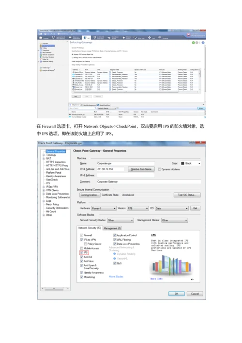
Task: Select UserCheck in gateway tree
Action: pos(52,180)
